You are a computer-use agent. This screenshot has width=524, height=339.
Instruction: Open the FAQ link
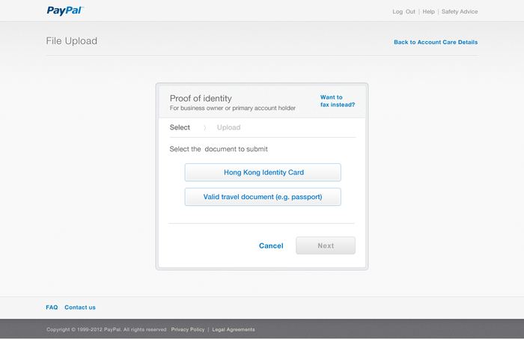[x=52, y=308]
